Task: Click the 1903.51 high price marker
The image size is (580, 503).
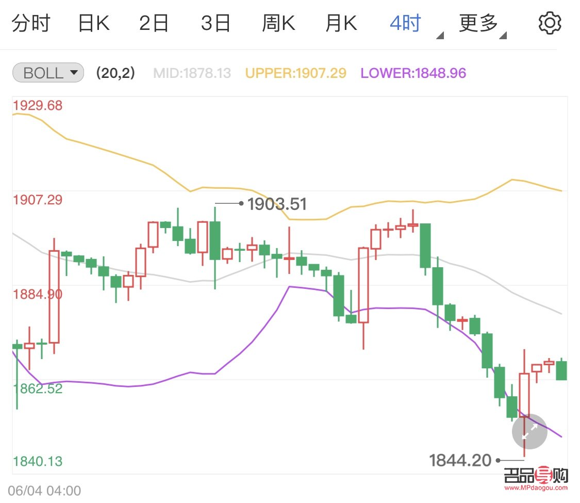Action: pyautogui.click(x=276, y=204)
